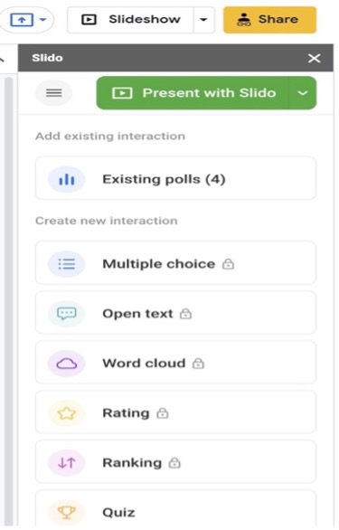The image size is (339, 530).
Task: Click the lock icon beside Multiple choice
Action: click(x=228, y=264)
